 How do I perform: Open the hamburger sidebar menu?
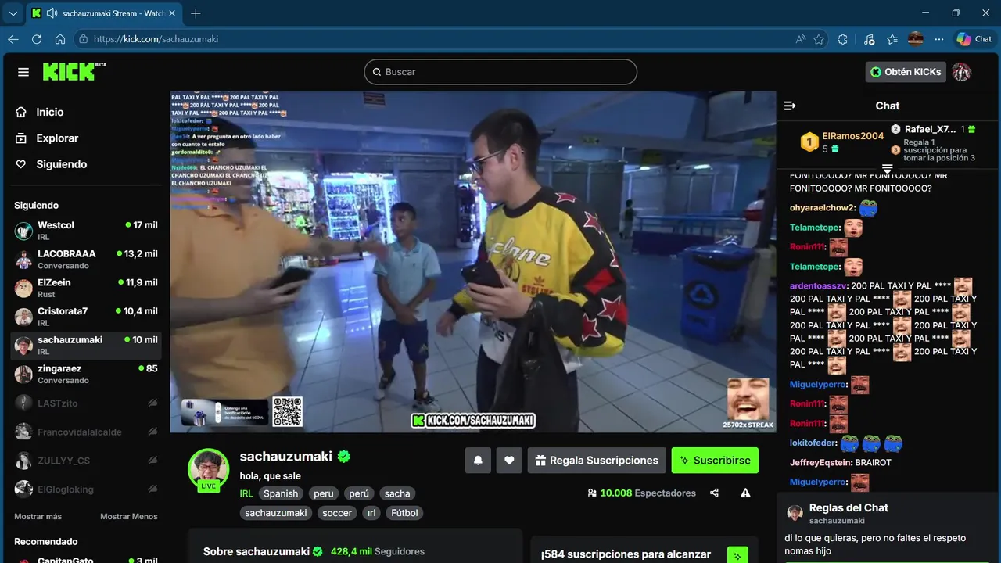23,72
